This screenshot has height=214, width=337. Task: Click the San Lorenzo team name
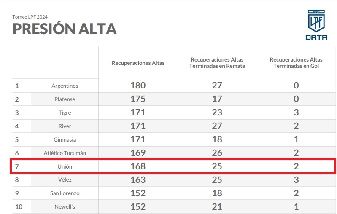pyautogui.click(x=65, y=193)
